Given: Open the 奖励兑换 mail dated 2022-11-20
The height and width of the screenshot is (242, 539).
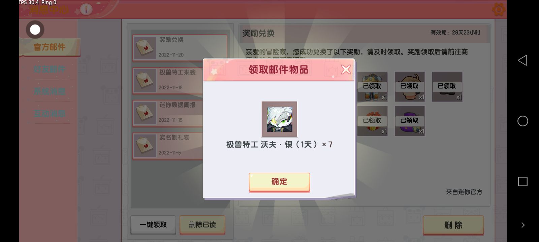Looking at the screenshot, I should 180,48.
